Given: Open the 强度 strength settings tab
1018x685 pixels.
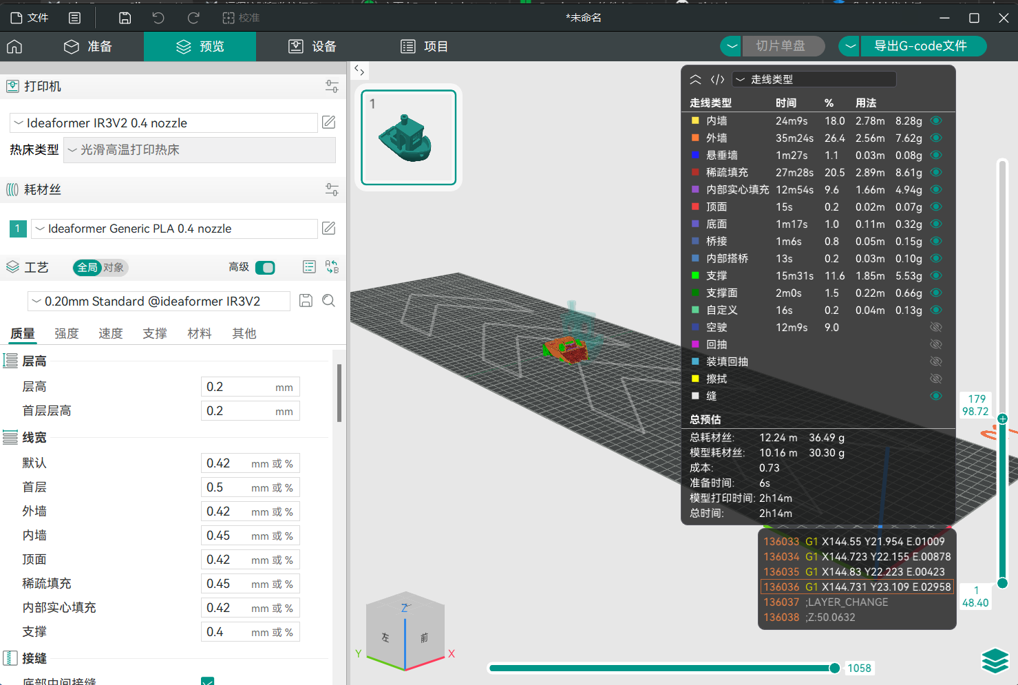Looking at the screenshot, I should click(x=67, y=333).
